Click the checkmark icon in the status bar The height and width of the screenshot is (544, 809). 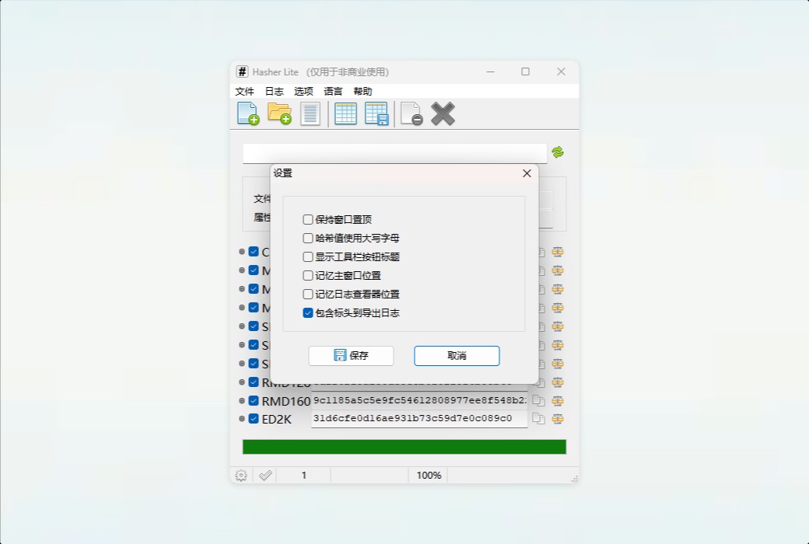(x=264, y=475)
